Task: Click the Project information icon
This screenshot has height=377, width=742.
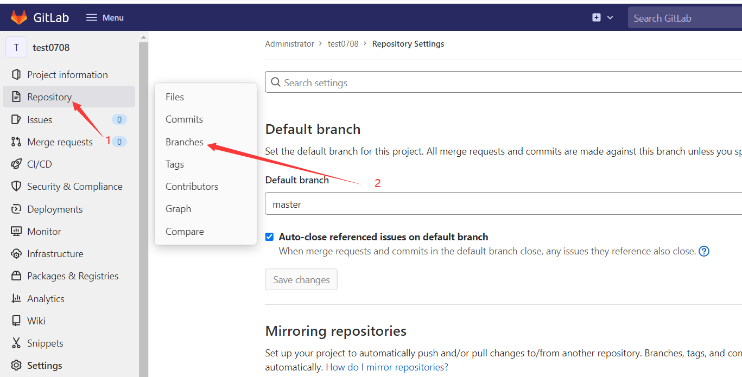Action: click(16, 74)
